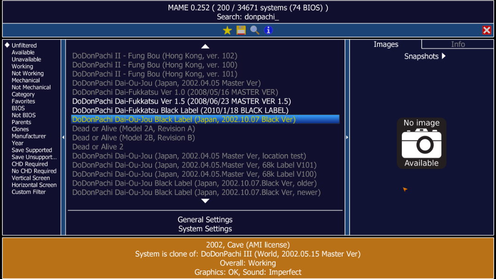Close the menu with the red X icon
The height and width of the screenshot is (279, 496).
pos(486,30)
